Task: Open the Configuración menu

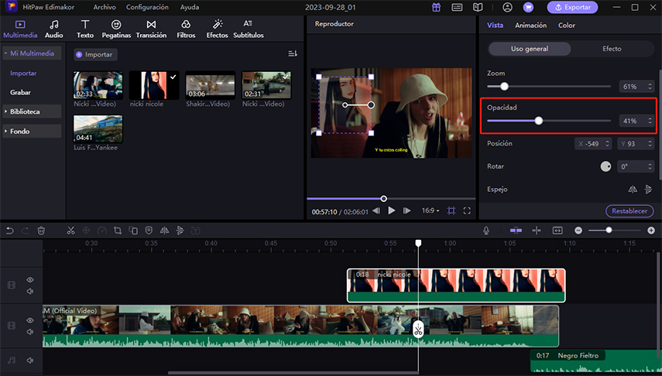Action: pyautogui.click(x=147, y=7)
